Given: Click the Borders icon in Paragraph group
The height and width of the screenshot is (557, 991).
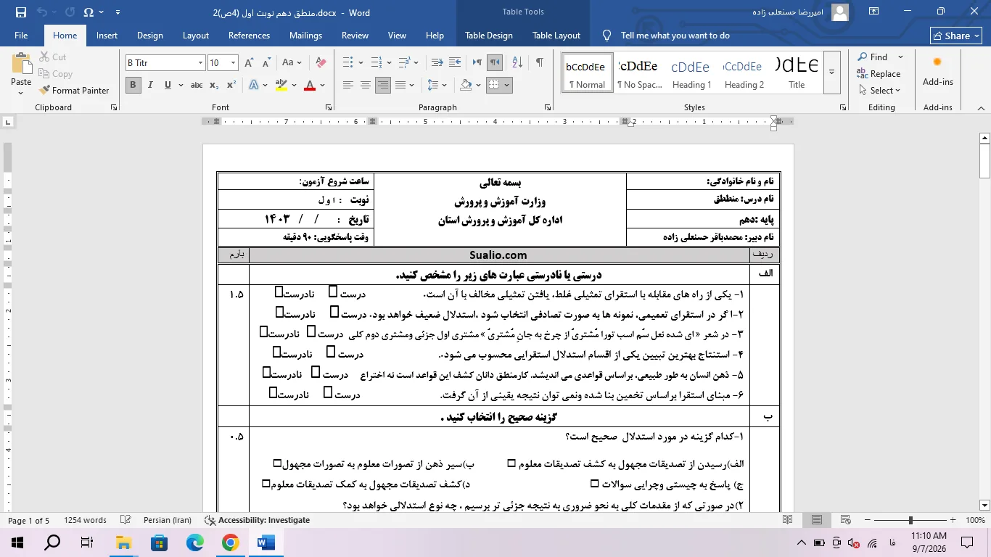Looking at the screenshot, I should [493, 85].
